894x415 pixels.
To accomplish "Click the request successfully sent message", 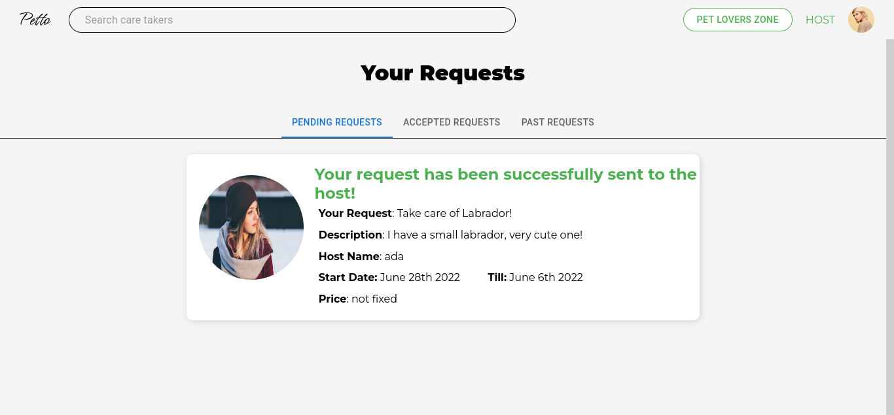I will (505, 184).
